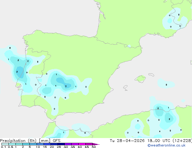
Task: Click the '50' legend scale label
Action: tap(94, 147)
